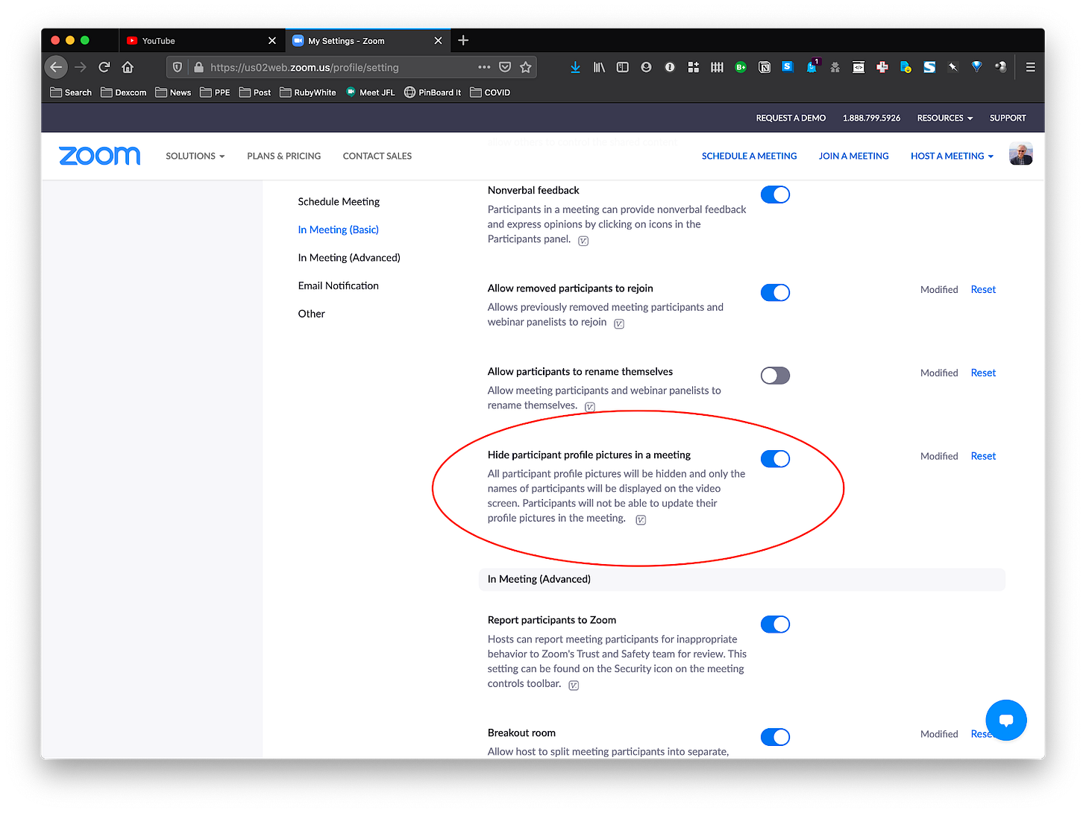Click Schedule a Meeting link
The height and width of the screenshot is (813, 1086).
point(749,156)
